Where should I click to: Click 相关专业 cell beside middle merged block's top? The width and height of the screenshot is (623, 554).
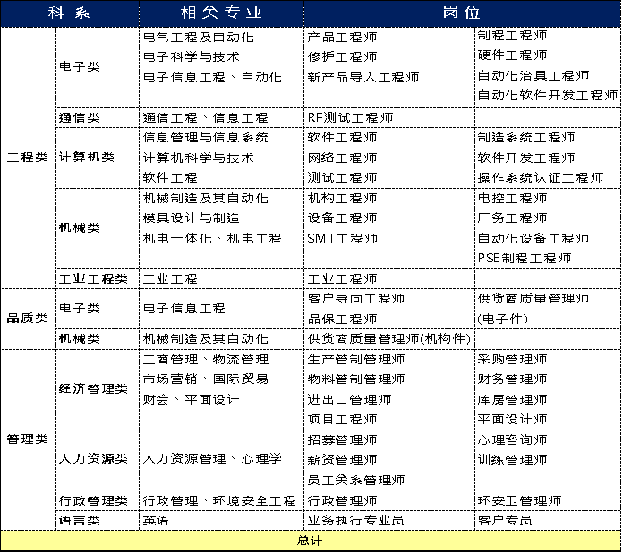[x=221, y=308]
